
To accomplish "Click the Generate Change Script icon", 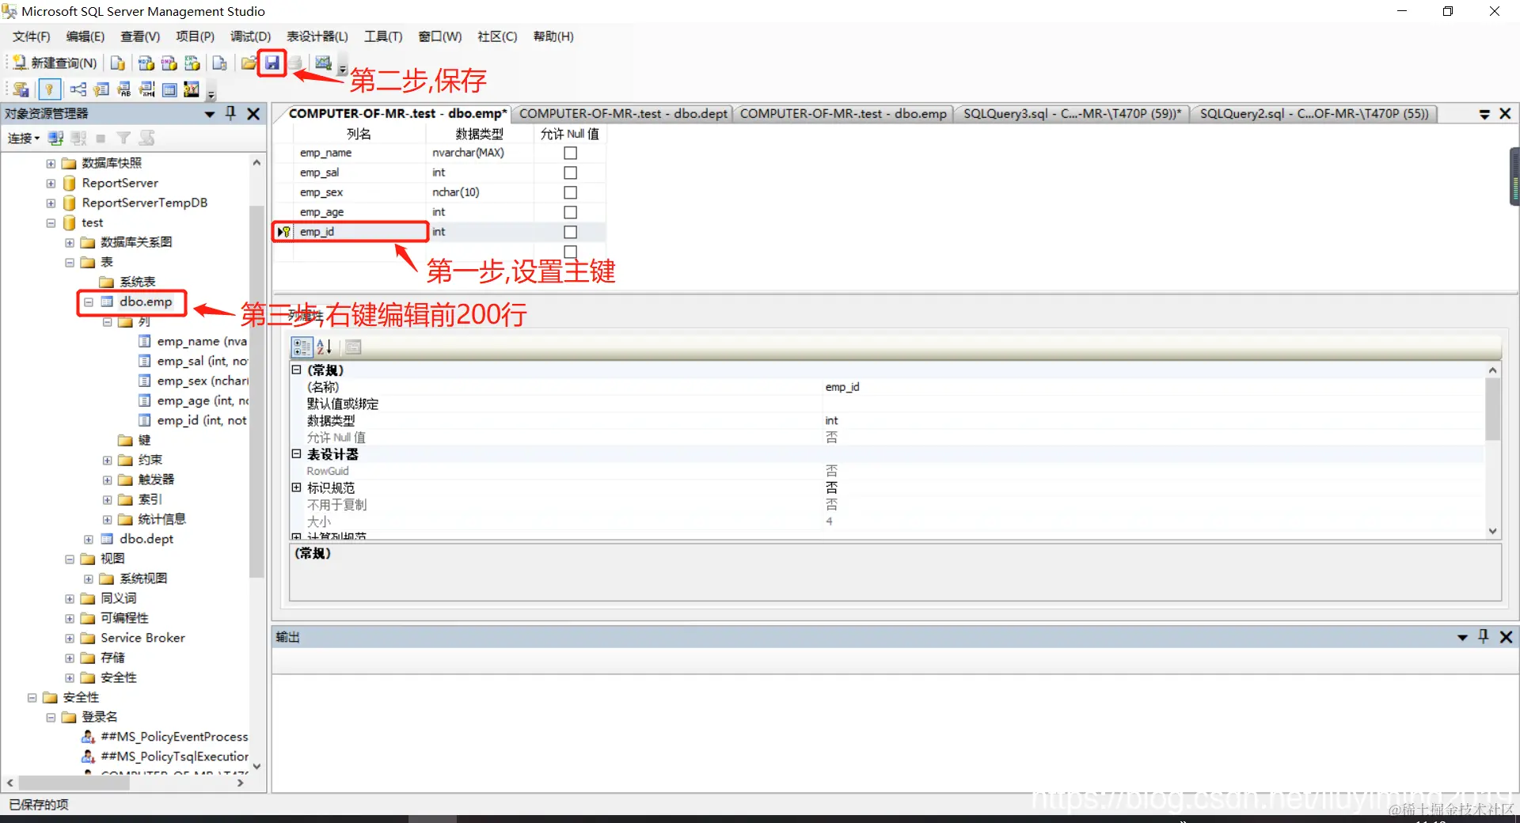I will (x=21, y=89).
